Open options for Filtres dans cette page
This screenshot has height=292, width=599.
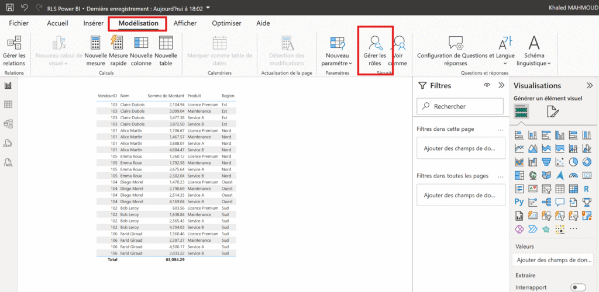click(x=501, y=129)
